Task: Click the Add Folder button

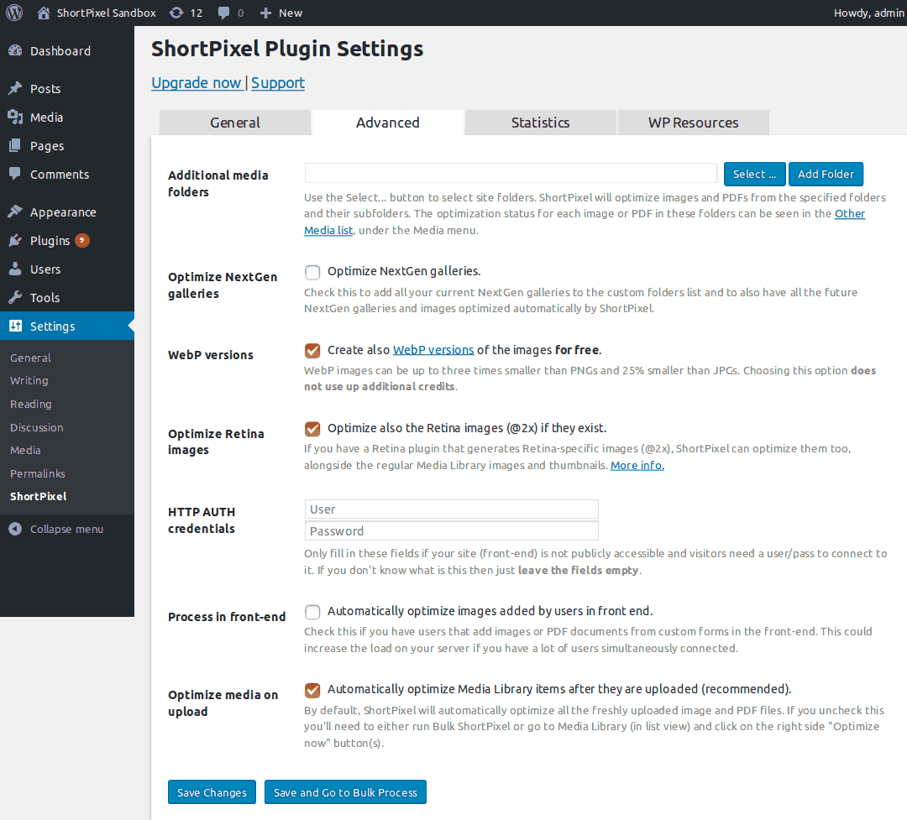Action: [x=826, y=174]
